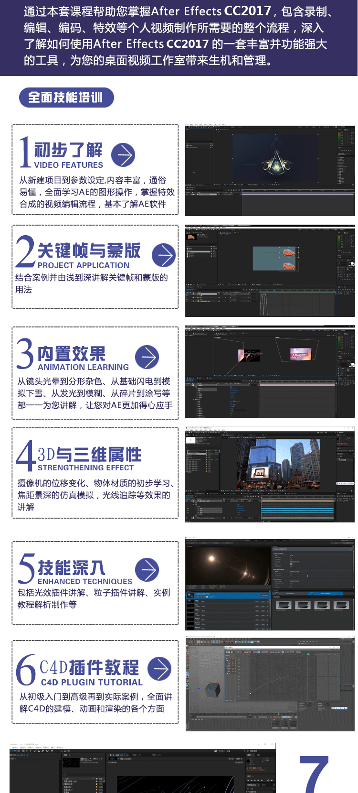Select the 初步了解 heading
The width and height of the screenshot is (358, 793).
(x=68, y=150)
